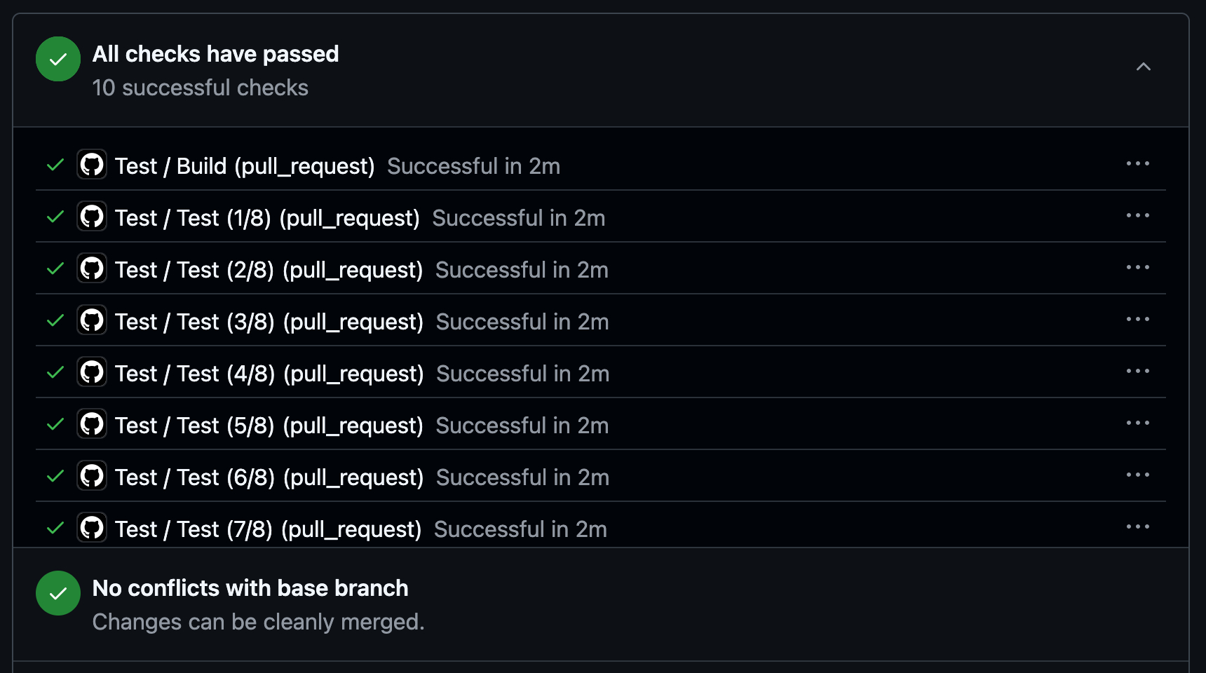Click GitHub icon beside Test (3/8) check

[x=92, y=320]
